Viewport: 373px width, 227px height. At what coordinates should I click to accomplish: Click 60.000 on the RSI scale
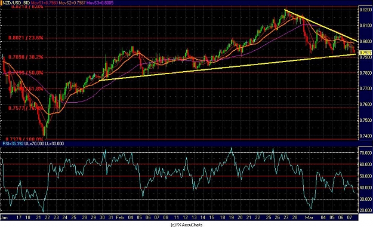coord(366,164)
